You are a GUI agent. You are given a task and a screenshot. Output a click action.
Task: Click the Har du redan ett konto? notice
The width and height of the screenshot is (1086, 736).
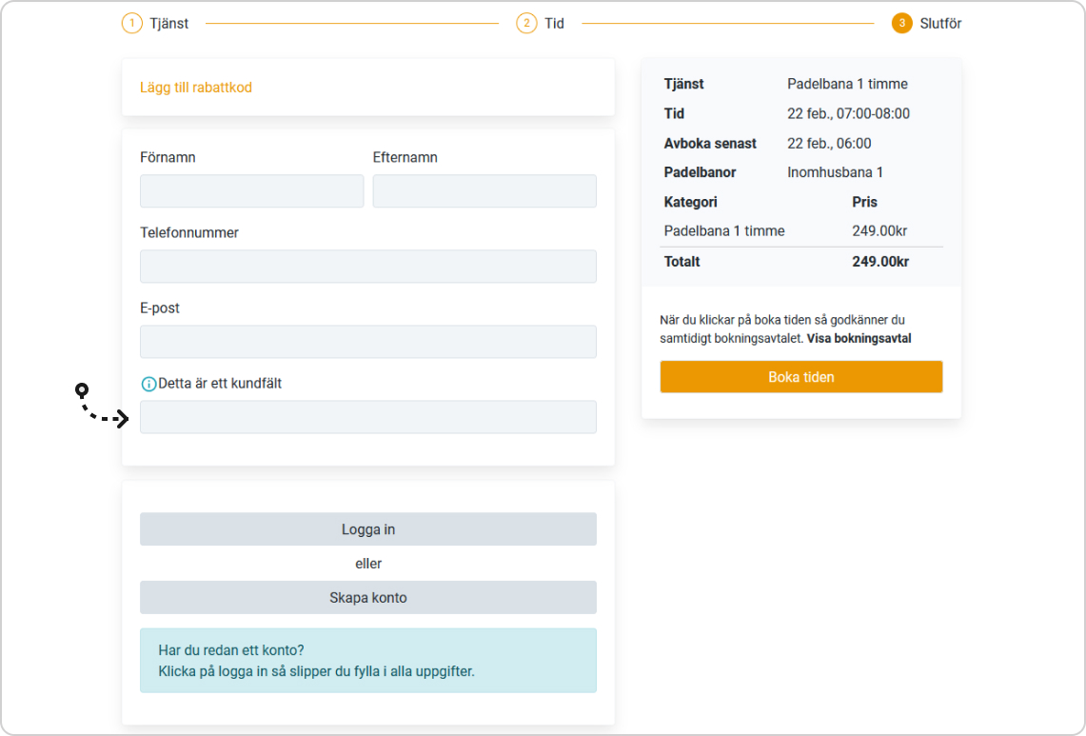click(367, 661)
